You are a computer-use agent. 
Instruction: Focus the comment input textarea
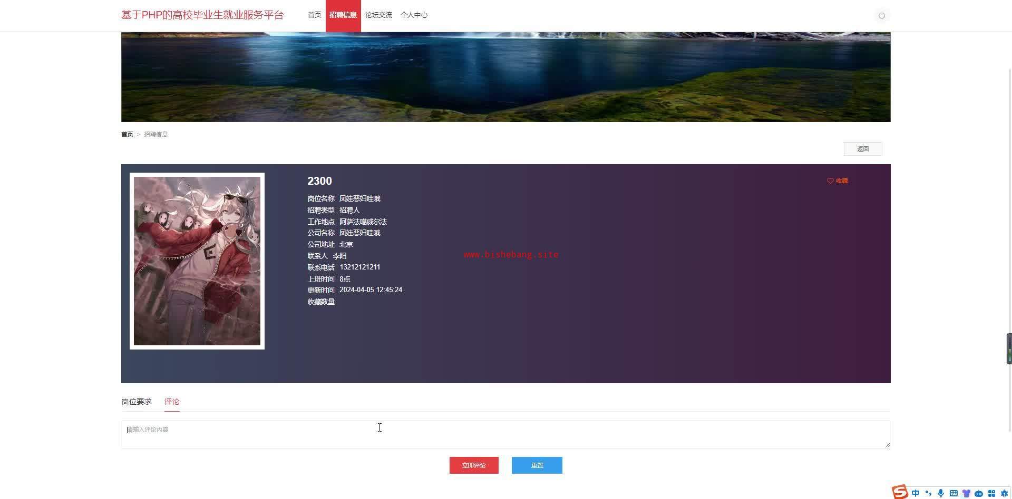coord(505,434)
